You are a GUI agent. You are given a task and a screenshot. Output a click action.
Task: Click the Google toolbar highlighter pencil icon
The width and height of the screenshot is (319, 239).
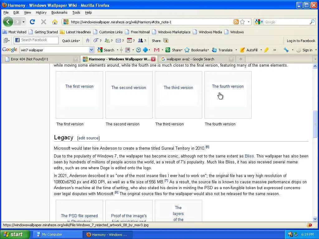click(x=266, y=50)
